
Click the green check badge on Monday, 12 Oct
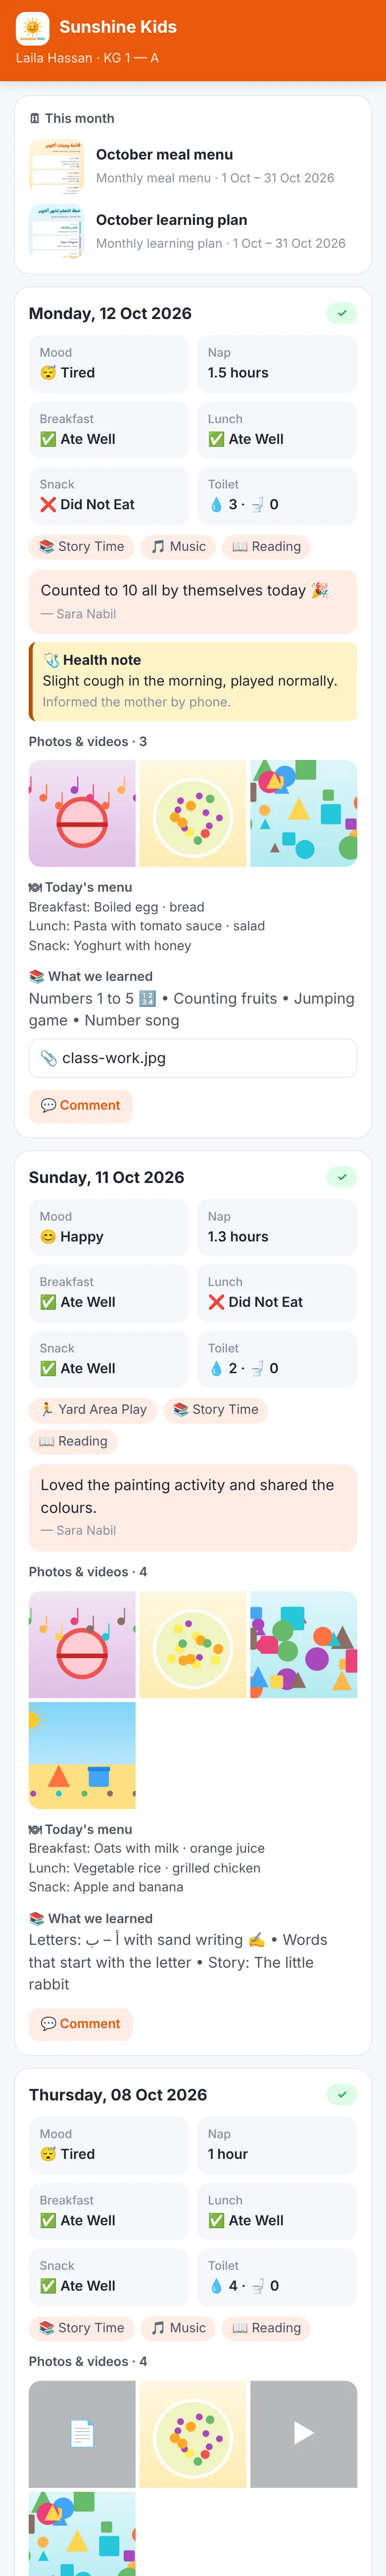tap(341, 313)
